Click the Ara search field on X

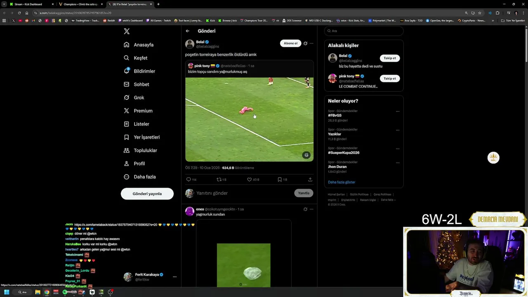[364, 31]
